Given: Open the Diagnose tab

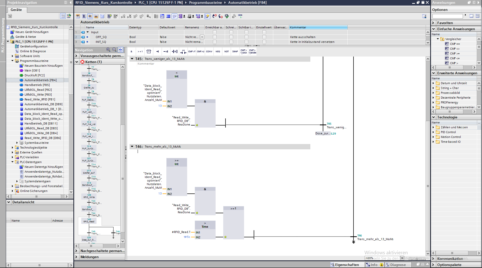Looking at the screenshot, I should (397, 265).
